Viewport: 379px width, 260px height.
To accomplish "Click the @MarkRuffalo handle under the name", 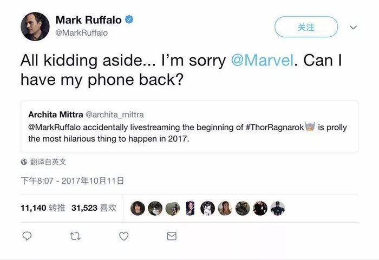I will point(81,33).
